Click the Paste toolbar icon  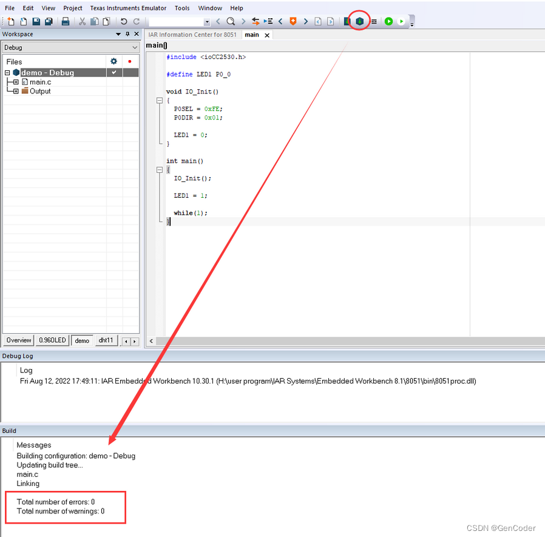(x=106, y=22)
